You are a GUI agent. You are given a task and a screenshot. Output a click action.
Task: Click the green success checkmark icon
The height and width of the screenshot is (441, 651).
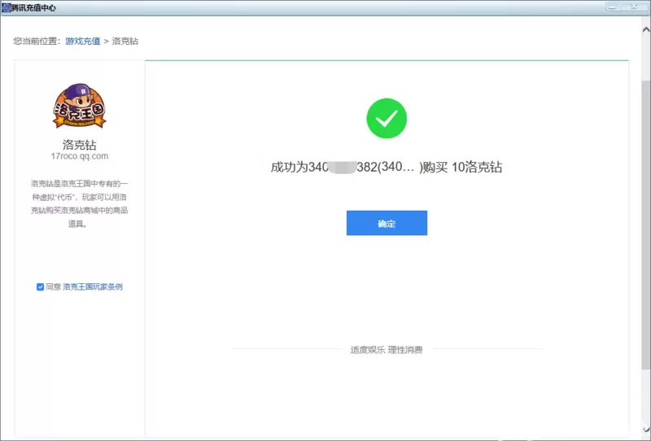click(387, 118)
